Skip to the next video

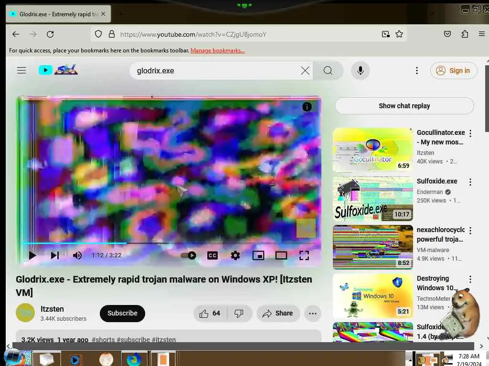(x=55, y=255)
